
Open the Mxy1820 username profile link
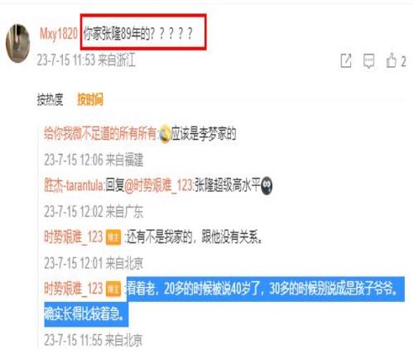59,34
